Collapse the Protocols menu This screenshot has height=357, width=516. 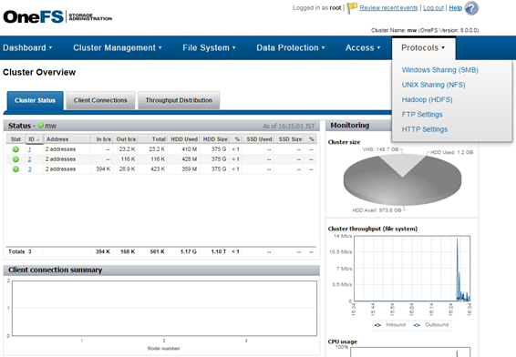(x=423, y=47)
